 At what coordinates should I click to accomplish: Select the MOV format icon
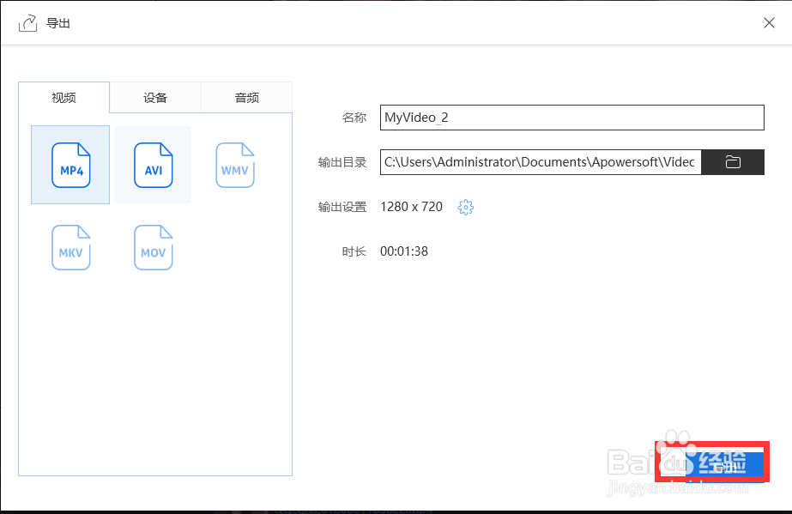coord(153,247)
